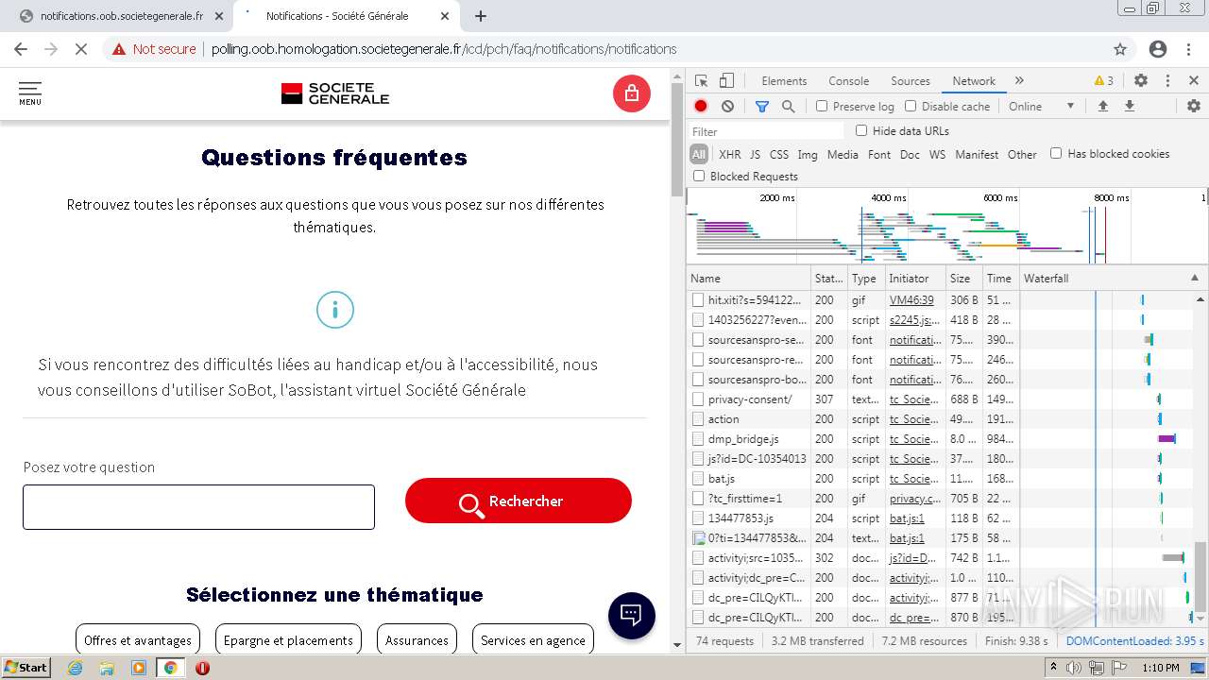Filter requests by XHR type
1209x680 pixels.
730,154
